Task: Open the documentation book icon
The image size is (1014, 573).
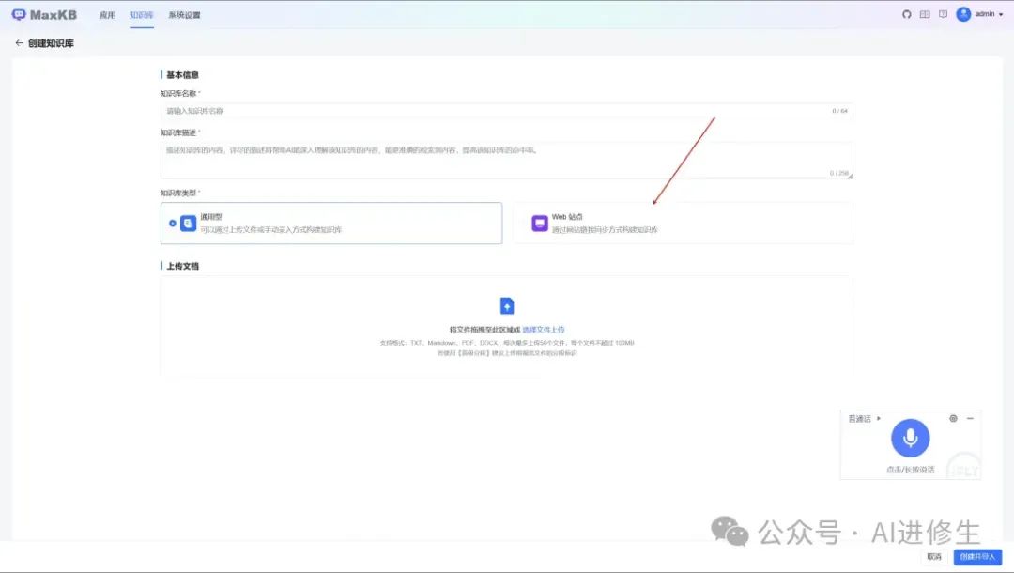Action: pos(925,14)
